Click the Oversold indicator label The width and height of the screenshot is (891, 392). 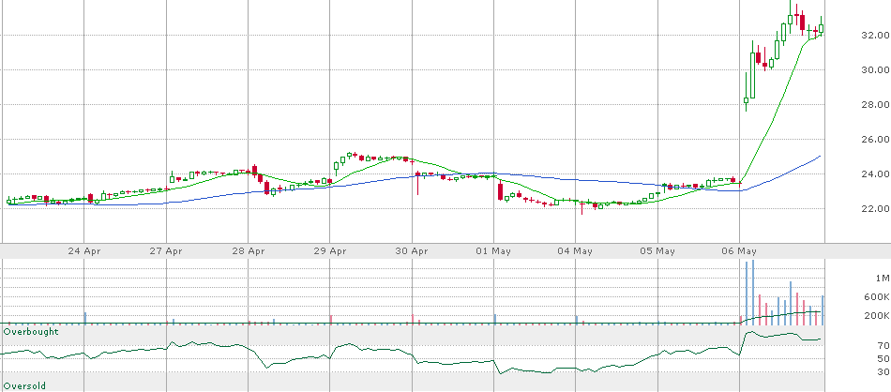pyautogui.click(x=25, y=385)
